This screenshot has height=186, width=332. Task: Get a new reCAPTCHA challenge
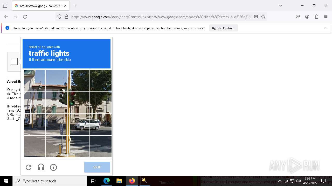pyautogui.click(x=29, y=167)
